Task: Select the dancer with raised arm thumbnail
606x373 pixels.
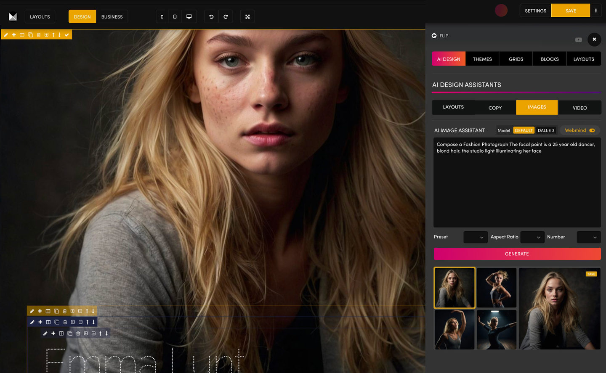Action: pos(454,330)
